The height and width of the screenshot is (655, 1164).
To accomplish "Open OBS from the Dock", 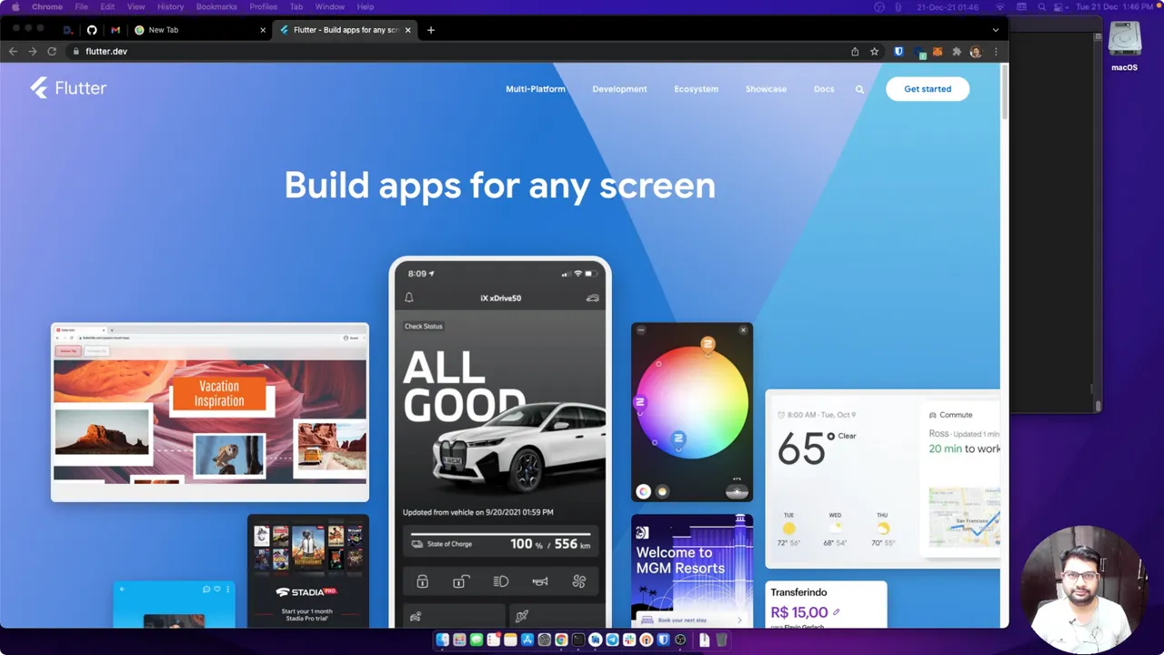I will tap(680, 640).
